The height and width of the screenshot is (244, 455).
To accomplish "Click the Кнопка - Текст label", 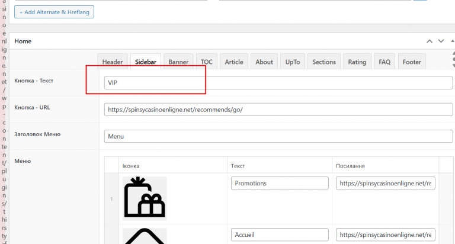I will coord(34,81).
